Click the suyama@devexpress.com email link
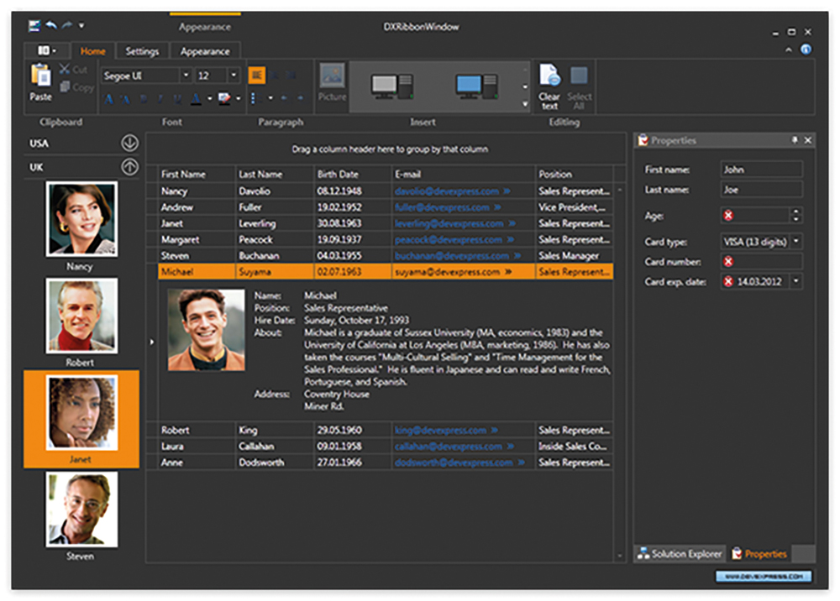 pos(446,272)
